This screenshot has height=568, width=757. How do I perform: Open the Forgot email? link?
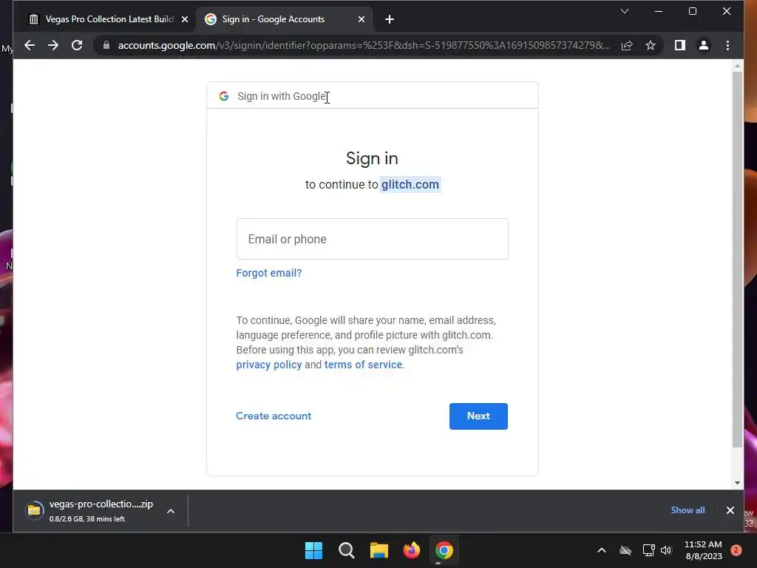pos(269,273)
